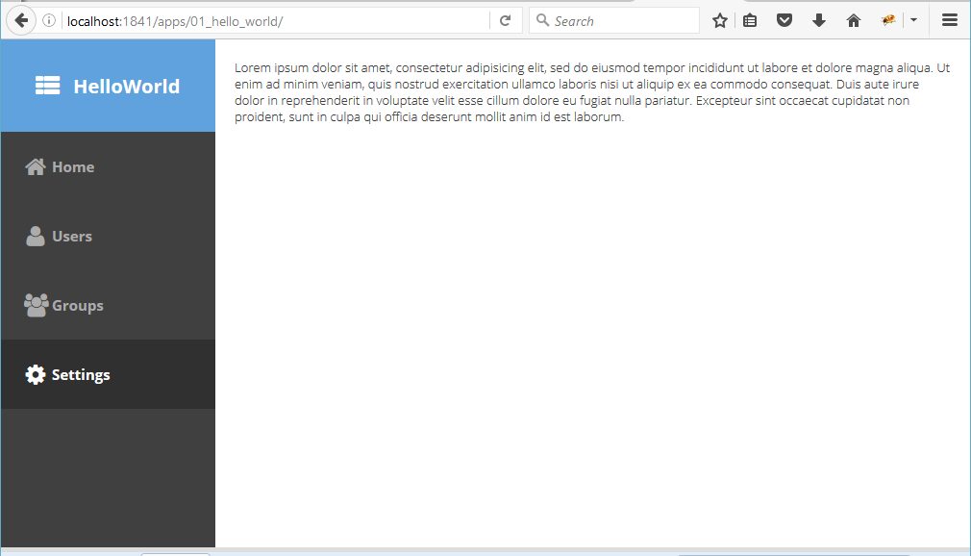This screenshot has height=556, width=971.
Task: Click the Settings gear icon in sidebar
Action: (36, 374)
